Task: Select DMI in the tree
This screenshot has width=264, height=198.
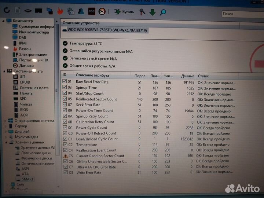Action: [x=19, y=37]
